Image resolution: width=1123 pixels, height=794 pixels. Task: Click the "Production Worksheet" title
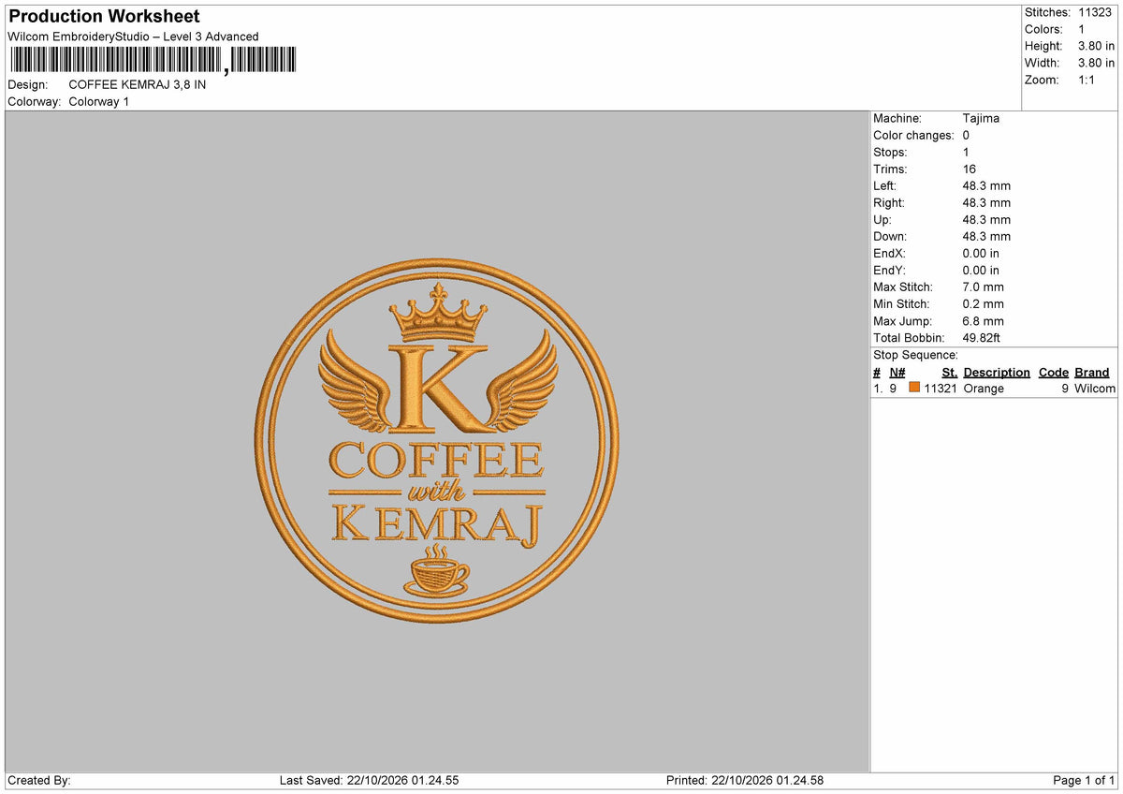click(x=104, y=17)
